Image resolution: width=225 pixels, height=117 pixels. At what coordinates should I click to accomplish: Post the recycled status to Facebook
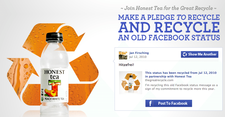click(x=168, y=103)
